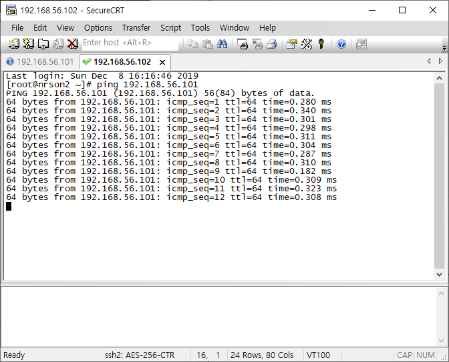Click the ping 192.168.56.101 command line

click(x=102, y=85)
